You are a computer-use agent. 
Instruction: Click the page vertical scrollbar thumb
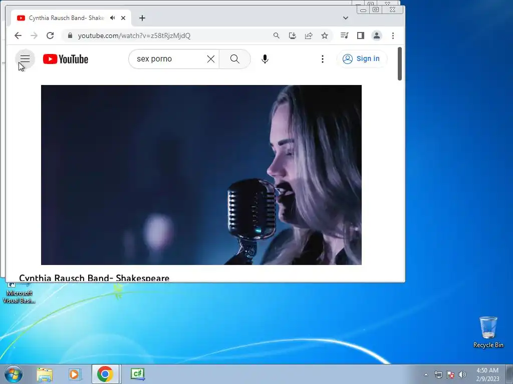coord(399,63)
